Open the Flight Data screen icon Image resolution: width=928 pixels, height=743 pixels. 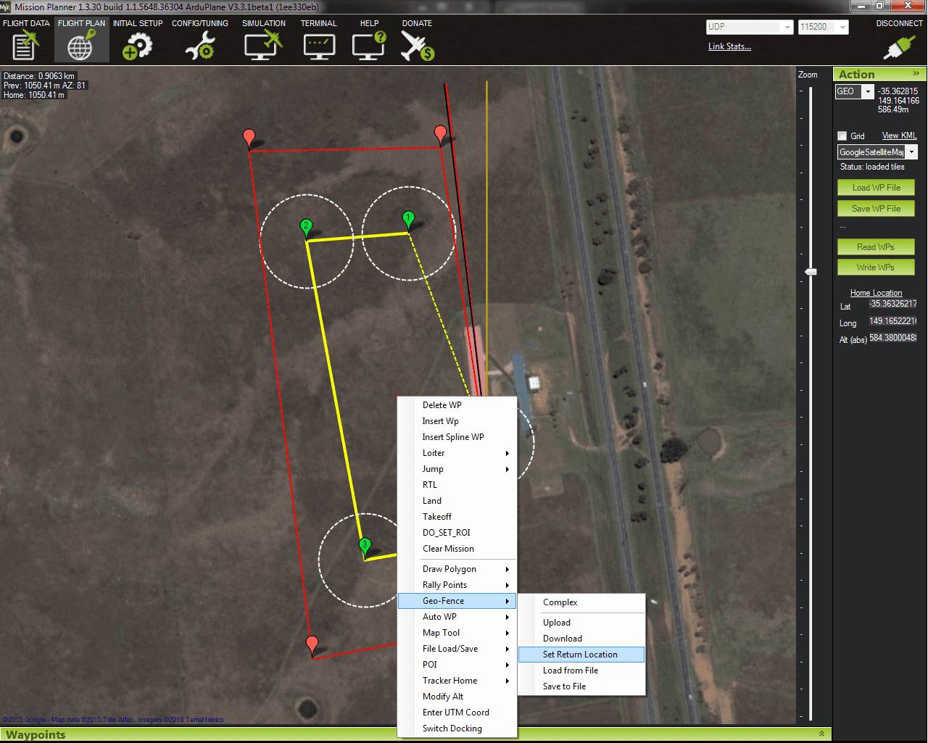(x=26, y=45)
